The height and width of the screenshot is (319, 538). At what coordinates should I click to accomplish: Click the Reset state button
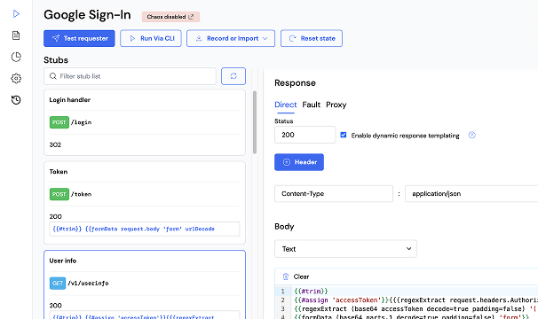point(312,38)
